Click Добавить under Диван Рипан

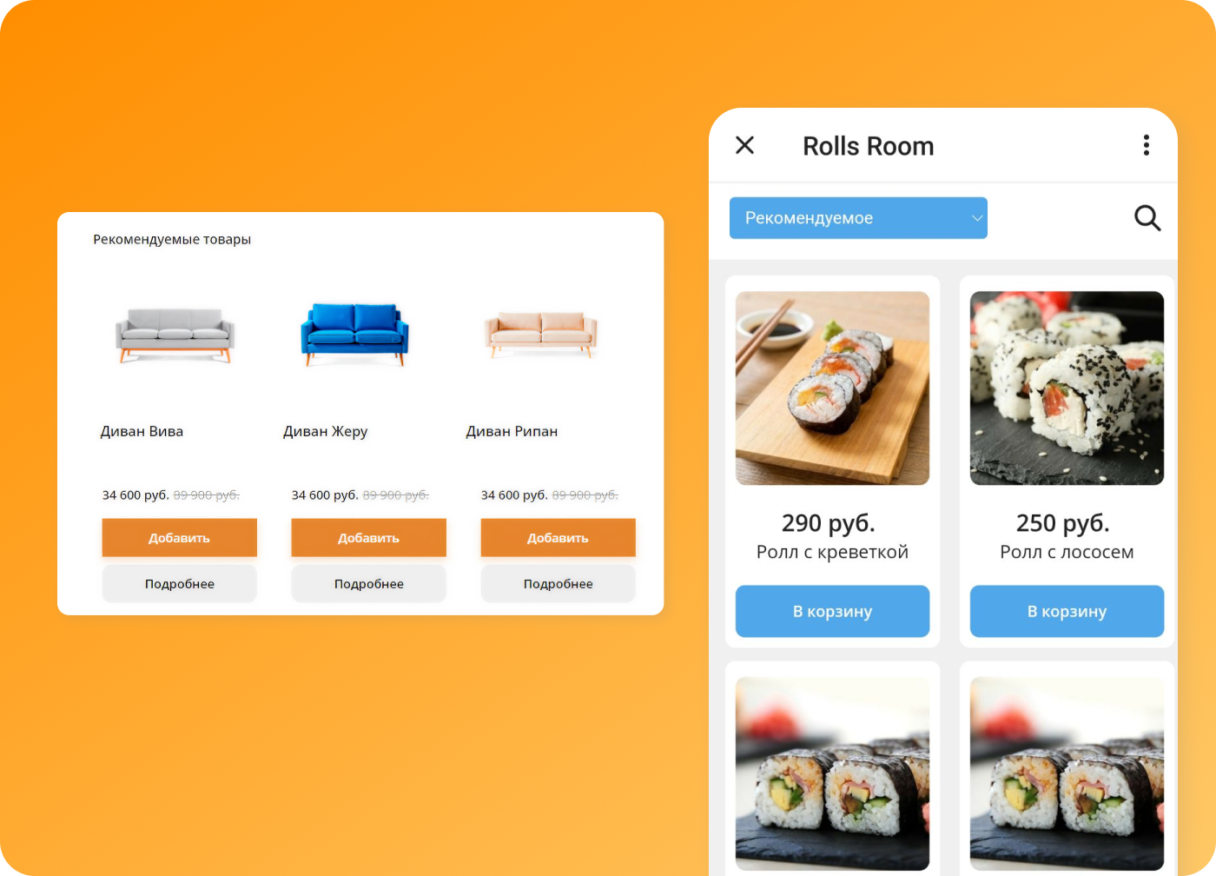pyautogui.click(x=558, y=538)
